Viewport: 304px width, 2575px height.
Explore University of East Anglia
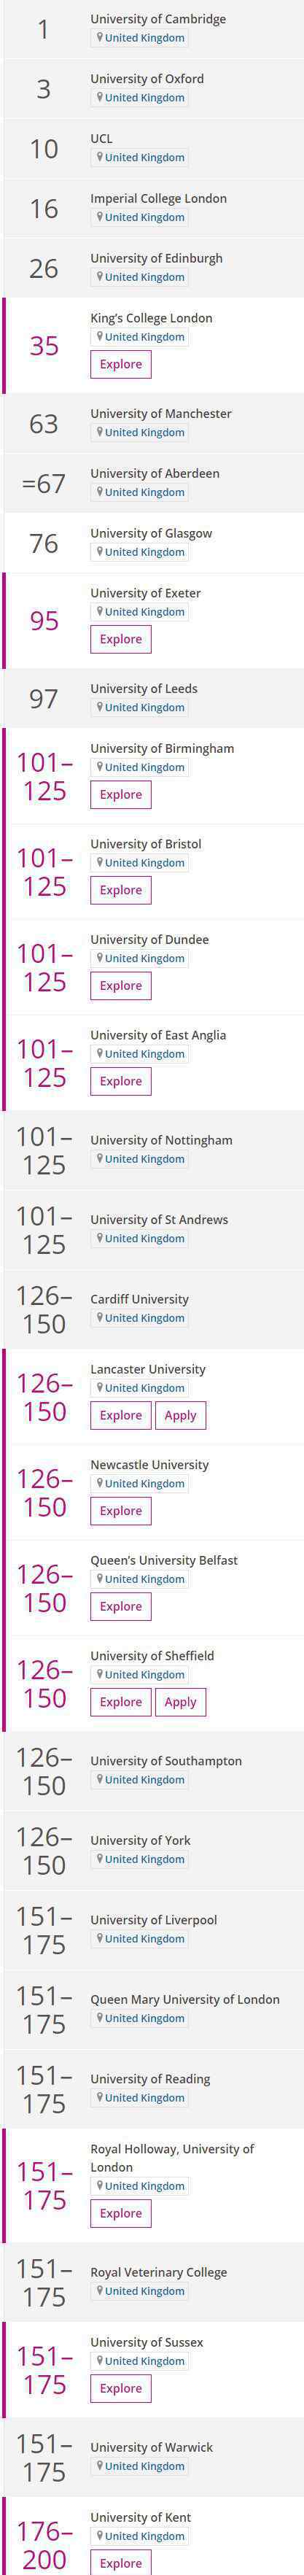point(121,1082)
